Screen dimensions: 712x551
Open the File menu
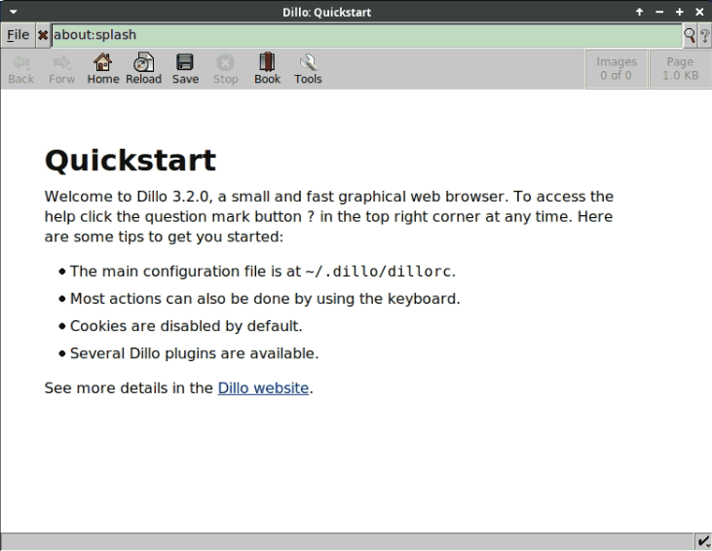click(x=18, y=35)
